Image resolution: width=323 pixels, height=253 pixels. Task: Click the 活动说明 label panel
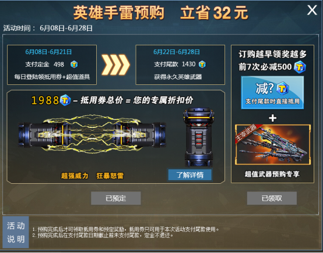tap(16, 232)
